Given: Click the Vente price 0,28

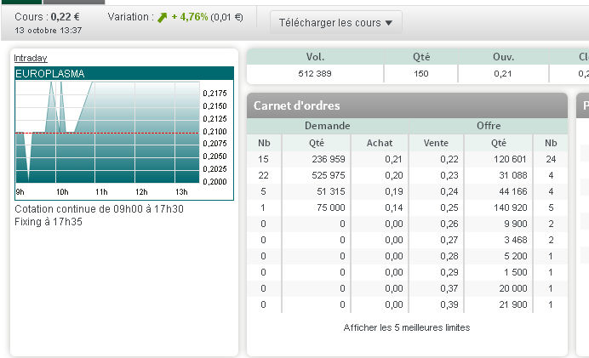Looking at the screenshot, I should point(449,256).
